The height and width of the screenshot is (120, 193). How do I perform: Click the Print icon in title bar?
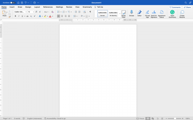[x=35, y=3]
